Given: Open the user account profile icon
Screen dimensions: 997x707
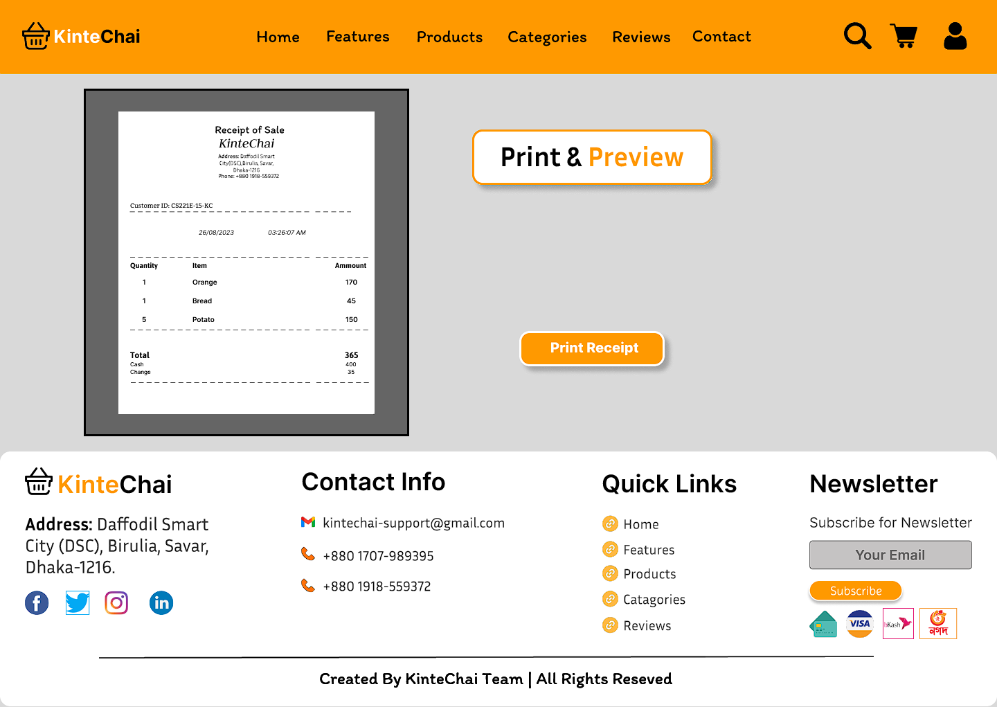Looking at the screenshot, I should pos(955,36).
